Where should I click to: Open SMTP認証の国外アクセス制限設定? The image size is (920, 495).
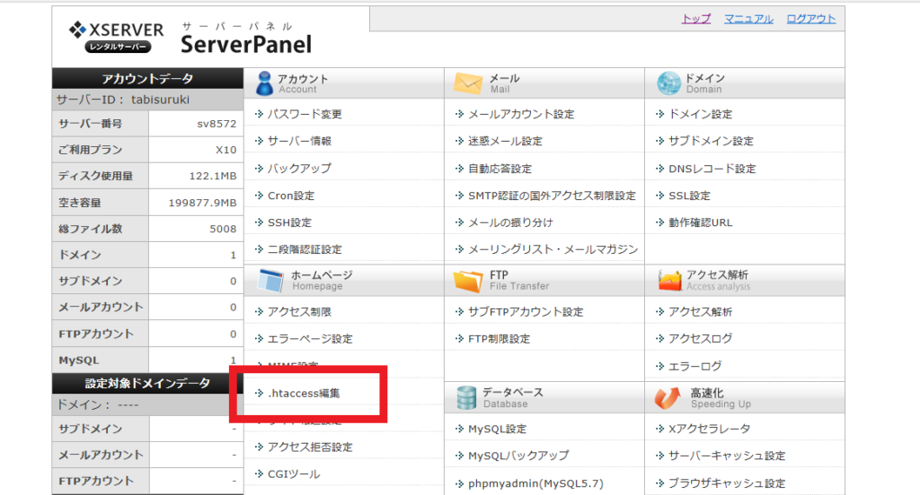click(x=553, y=195)
